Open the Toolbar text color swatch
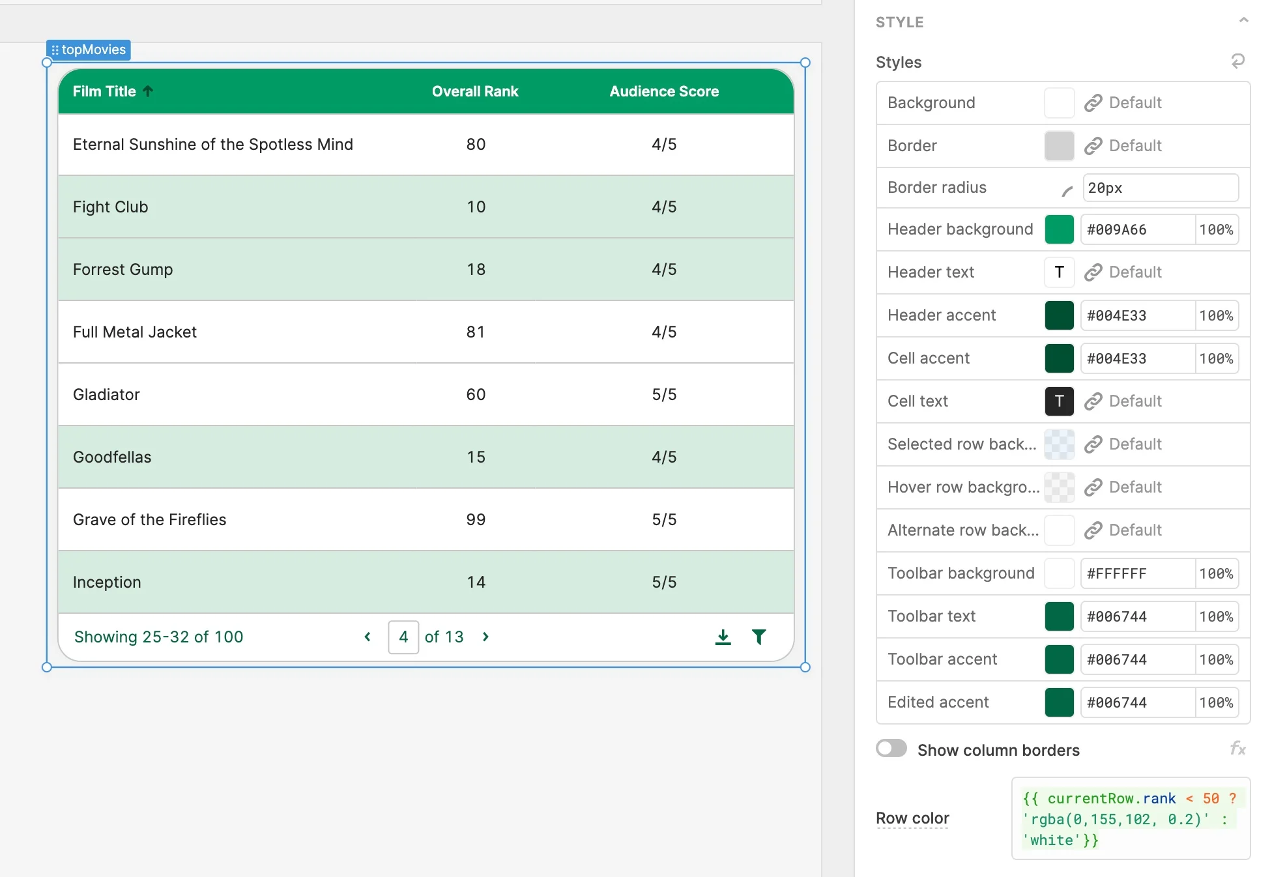This screenshot has width=1272, height=877. click(x=1059, y=616)
